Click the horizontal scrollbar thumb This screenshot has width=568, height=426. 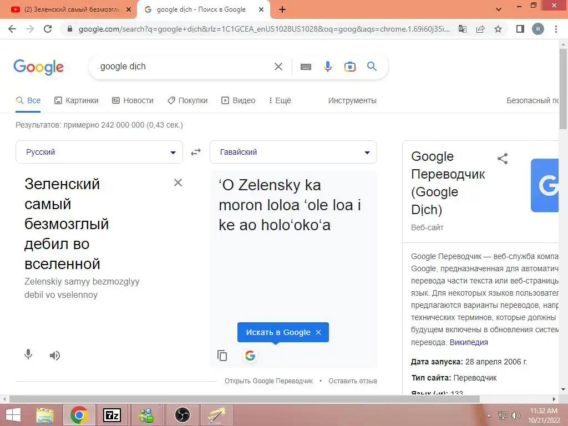[245, 399]
